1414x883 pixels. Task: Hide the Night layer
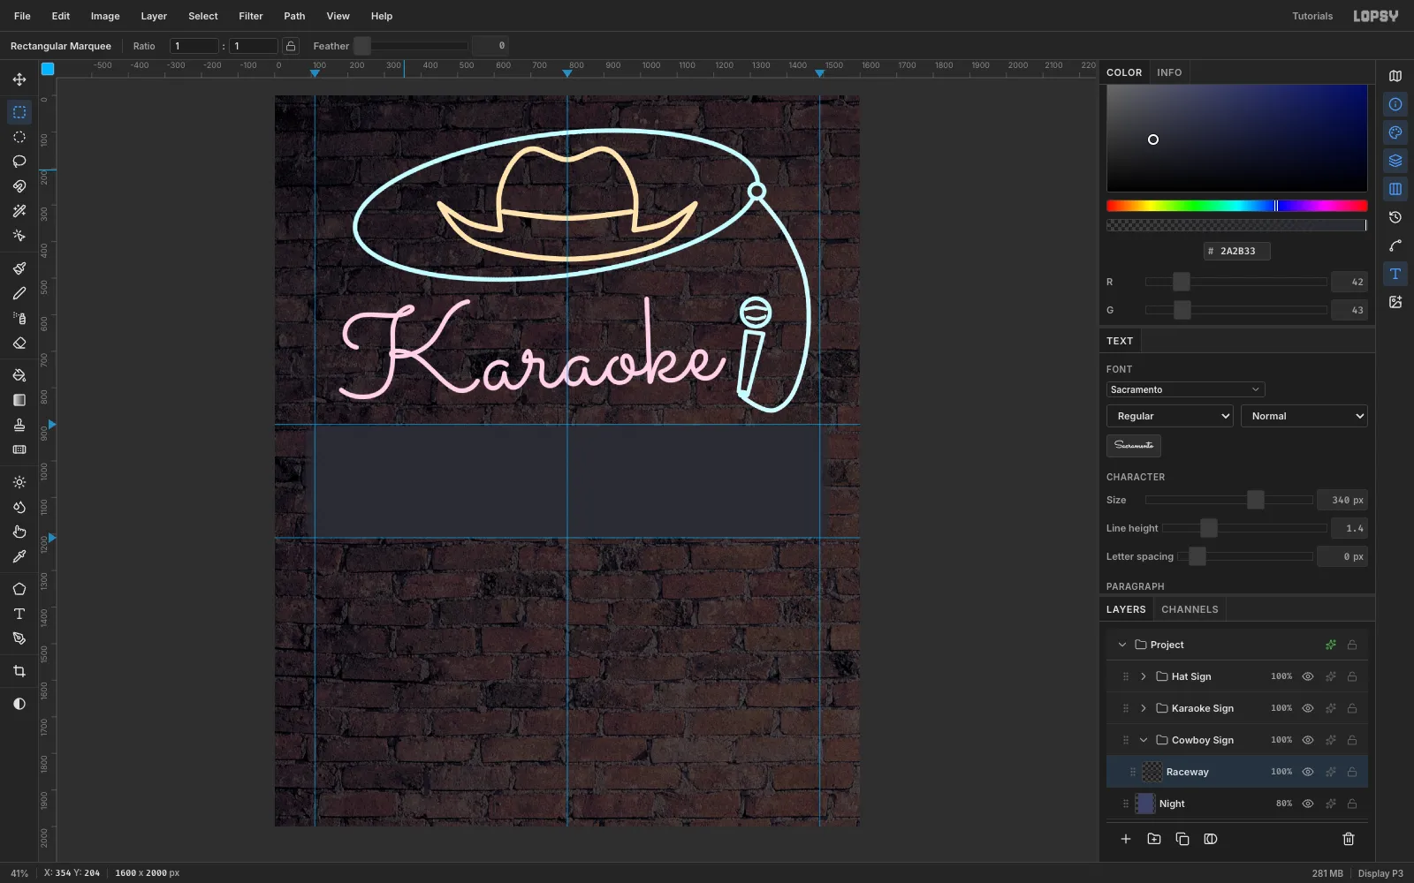1308,804
